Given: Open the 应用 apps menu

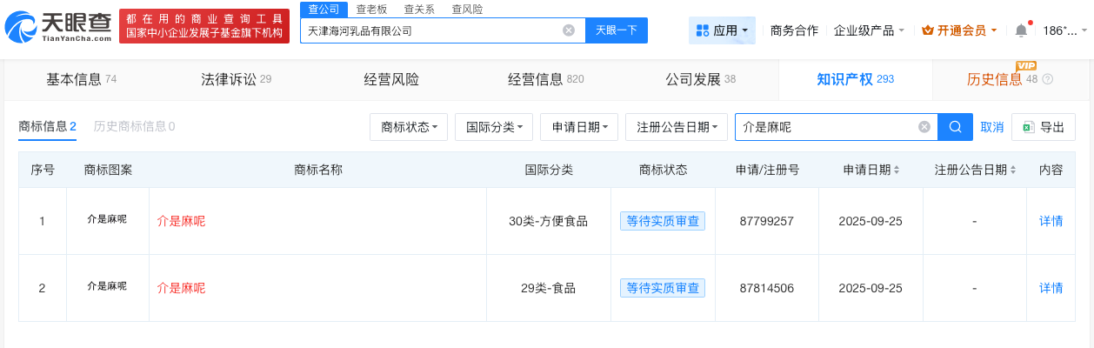Looking at the screenshot, I should 722,30.
